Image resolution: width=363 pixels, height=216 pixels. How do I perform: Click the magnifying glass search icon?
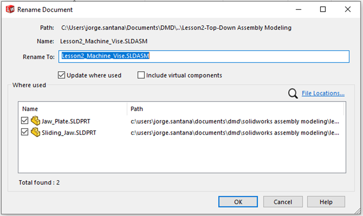(x=293, y=93)
